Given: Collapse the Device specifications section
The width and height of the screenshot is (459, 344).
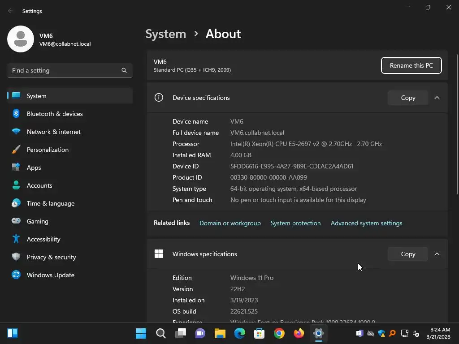Looking at the screenshot, I should point(437,98).
